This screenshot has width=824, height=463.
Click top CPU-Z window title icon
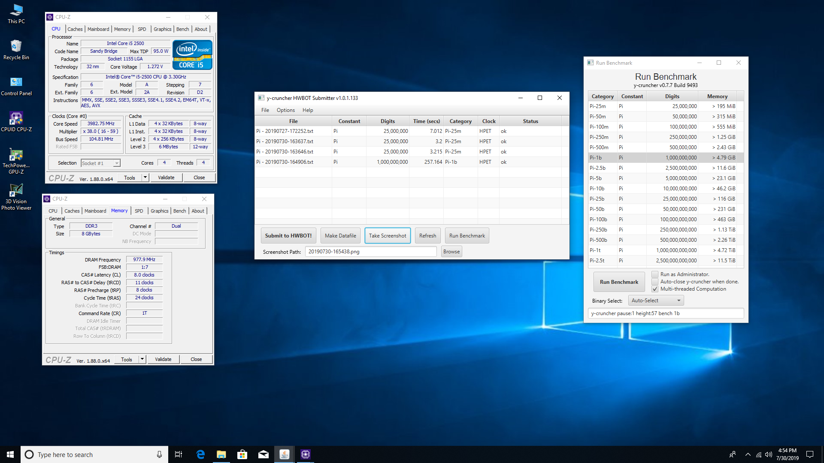click(50, 17)
